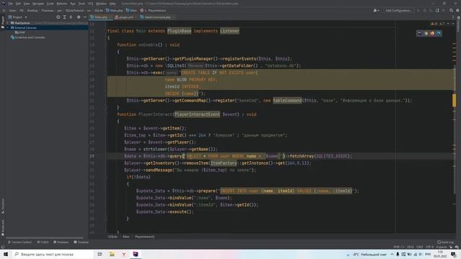The image size is (461, 259).
Task: Open the File menu
Action: click(x=11, y=4)
